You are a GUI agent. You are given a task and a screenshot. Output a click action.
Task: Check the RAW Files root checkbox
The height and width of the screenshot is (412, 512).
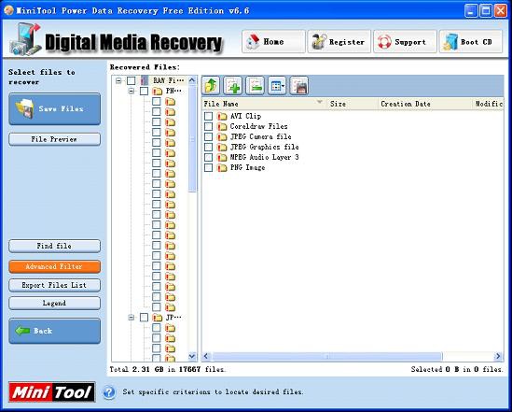coord(131,80)
